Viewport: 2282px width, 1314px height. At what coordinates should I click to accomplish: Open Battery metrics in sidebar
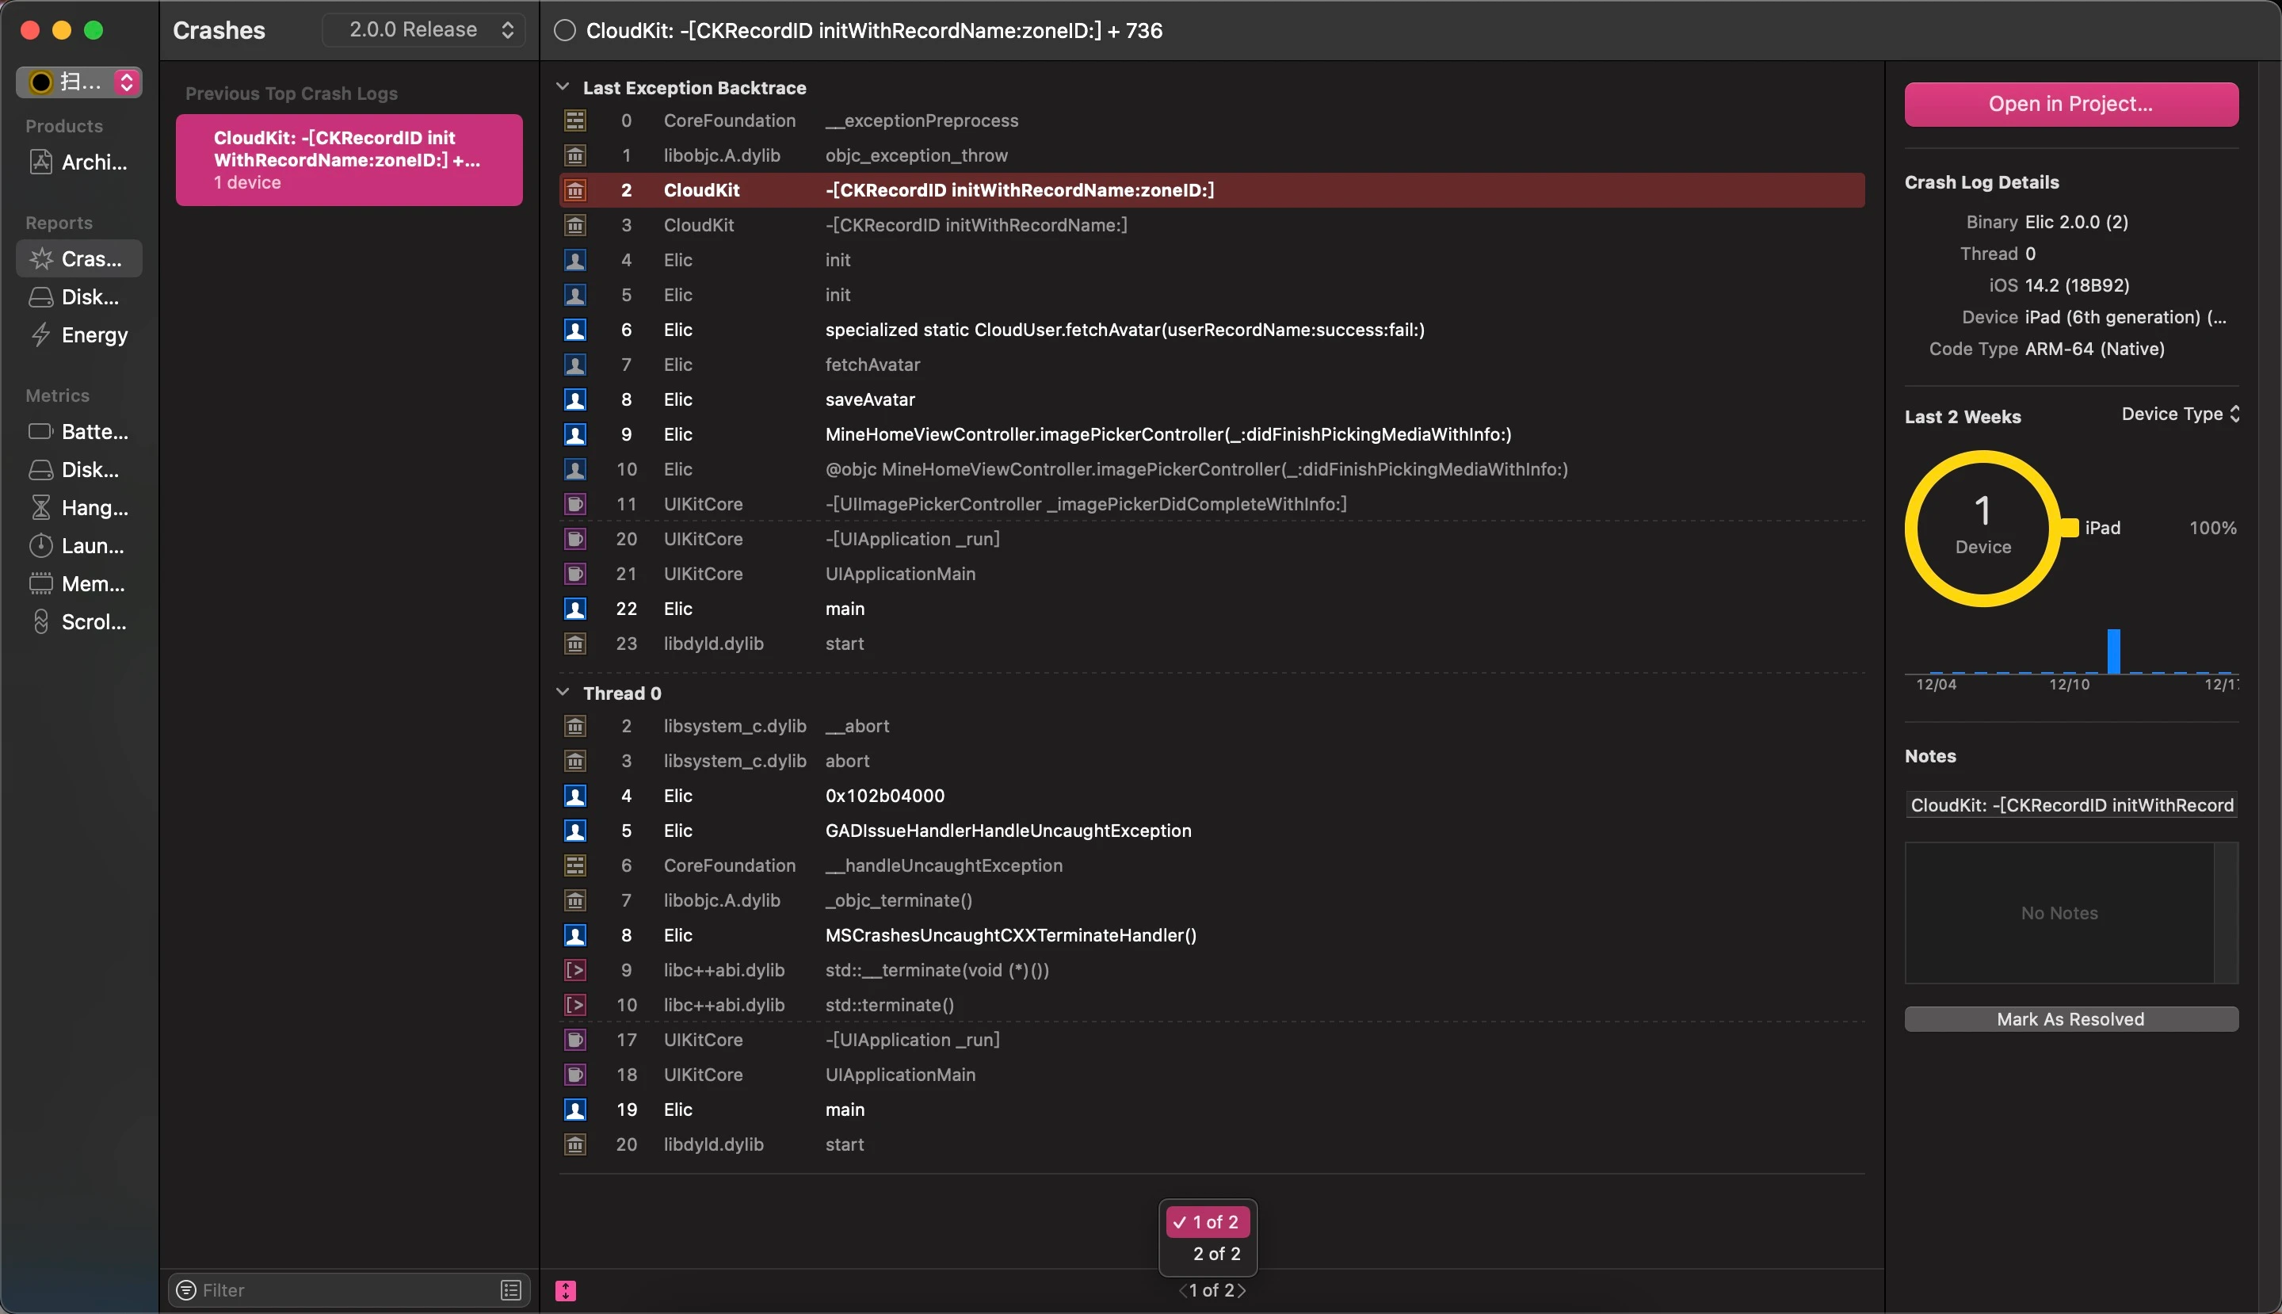tap(79, 432)
